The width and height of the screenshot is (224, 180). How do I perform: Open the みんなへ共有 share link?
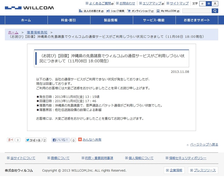tap(92, 140)
